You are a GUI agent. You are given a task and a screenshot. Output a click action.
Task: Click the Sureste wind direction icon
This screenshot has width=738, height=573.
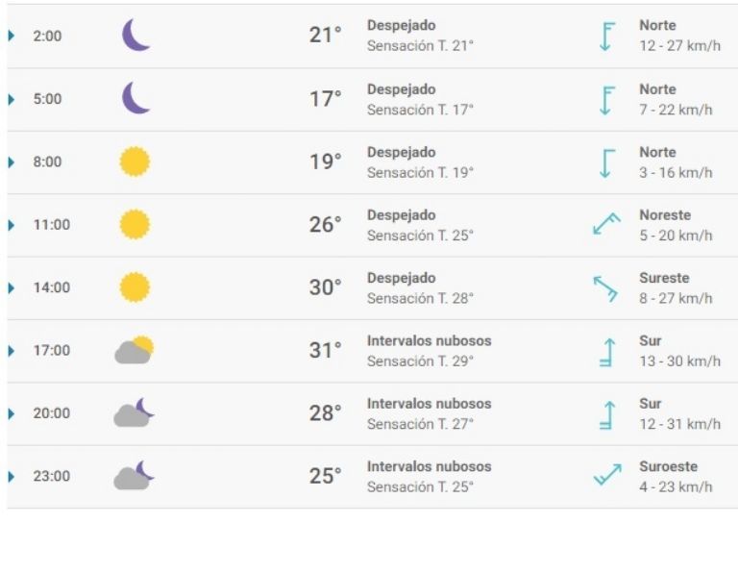[606, 287]
